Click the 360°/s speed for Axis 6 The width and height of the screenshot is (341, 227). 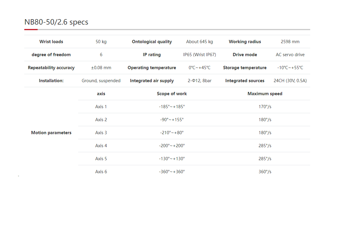tap(265, 172)
